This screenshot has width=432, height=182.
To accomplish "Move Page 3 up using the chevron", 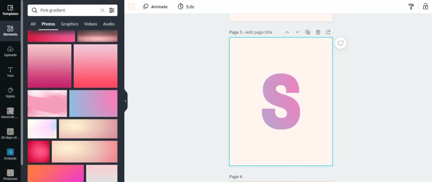I will tap(287, 32).
